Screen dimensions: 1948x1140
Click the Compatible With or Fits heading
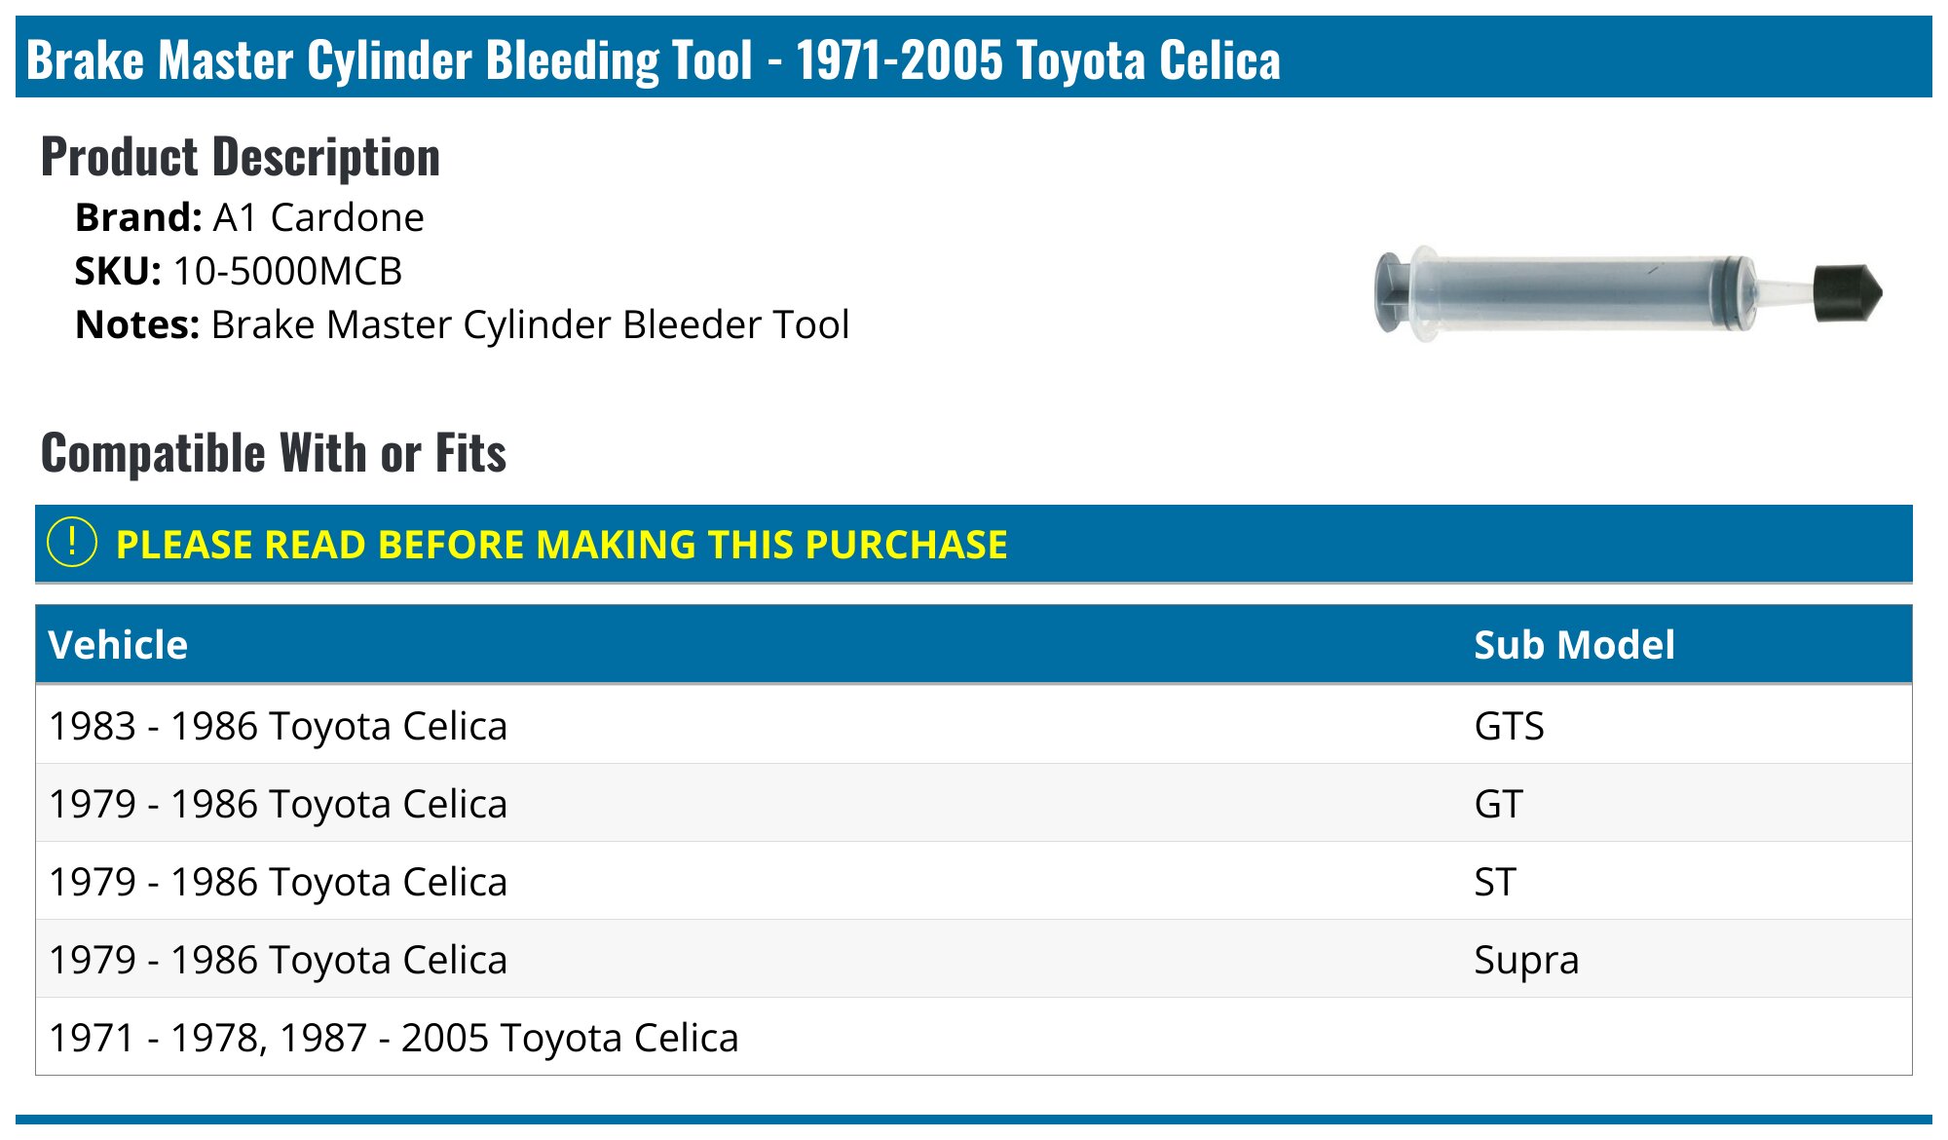(x=274, y=453)
